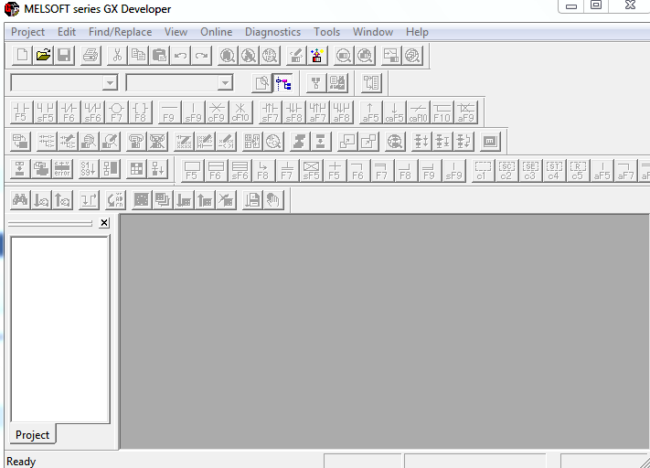Click the open branch sF5 ladder icon
The height and width of the screenshot is (468, 650).
tap(45, 112)
